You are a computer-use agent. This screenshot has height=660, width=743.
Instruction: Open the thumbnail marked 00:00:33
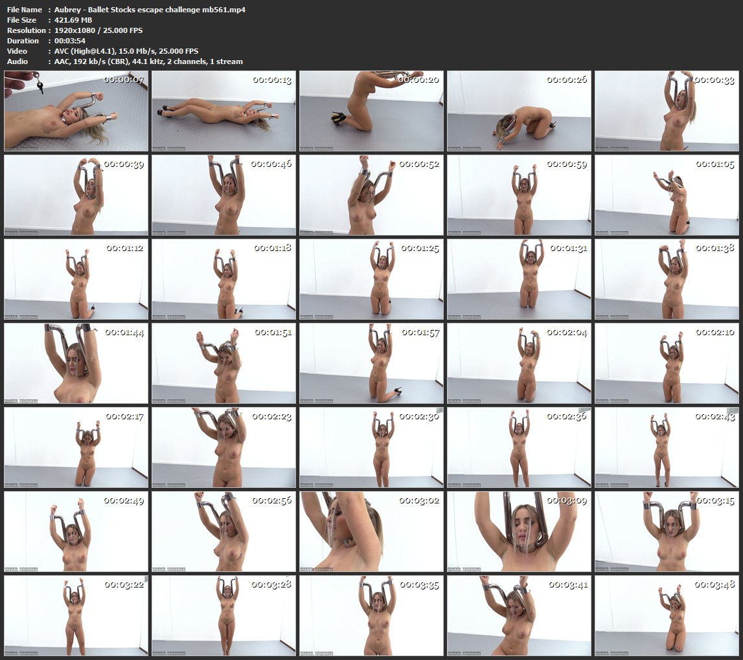(x=667, y=111)
